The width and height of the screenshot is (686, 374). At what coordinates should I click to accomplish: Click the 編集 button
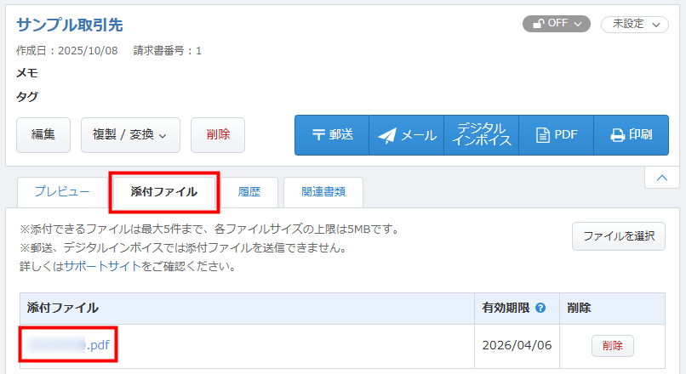click(43, 134)
